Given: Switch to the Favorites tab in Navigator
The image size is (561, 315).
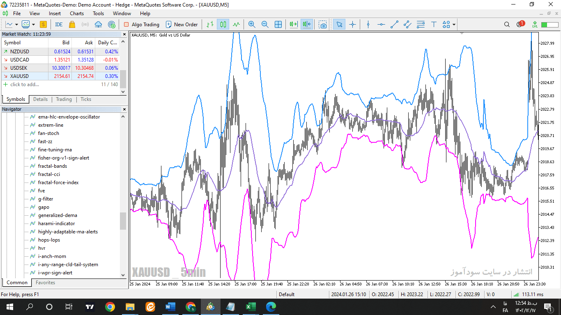Looking at the screenshot, I should point(45,283).
